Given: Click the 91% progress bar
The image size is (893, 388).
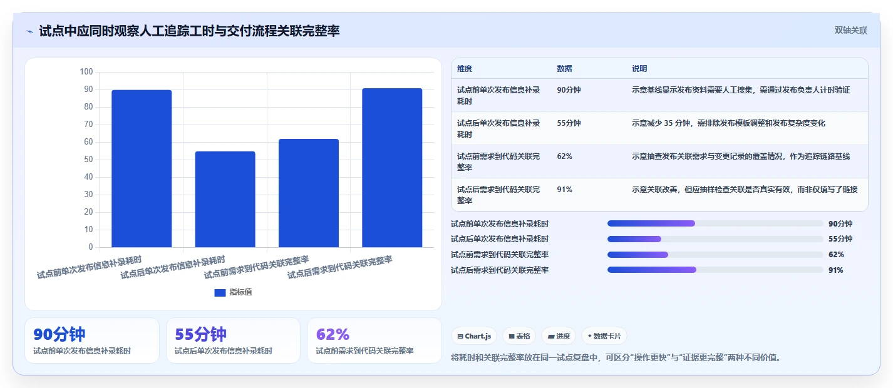Looking at the screenshot, I should point(715,270).
